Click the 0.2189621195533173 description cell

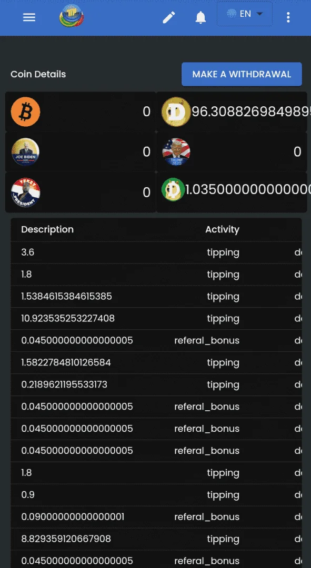(x=64, y=384)
